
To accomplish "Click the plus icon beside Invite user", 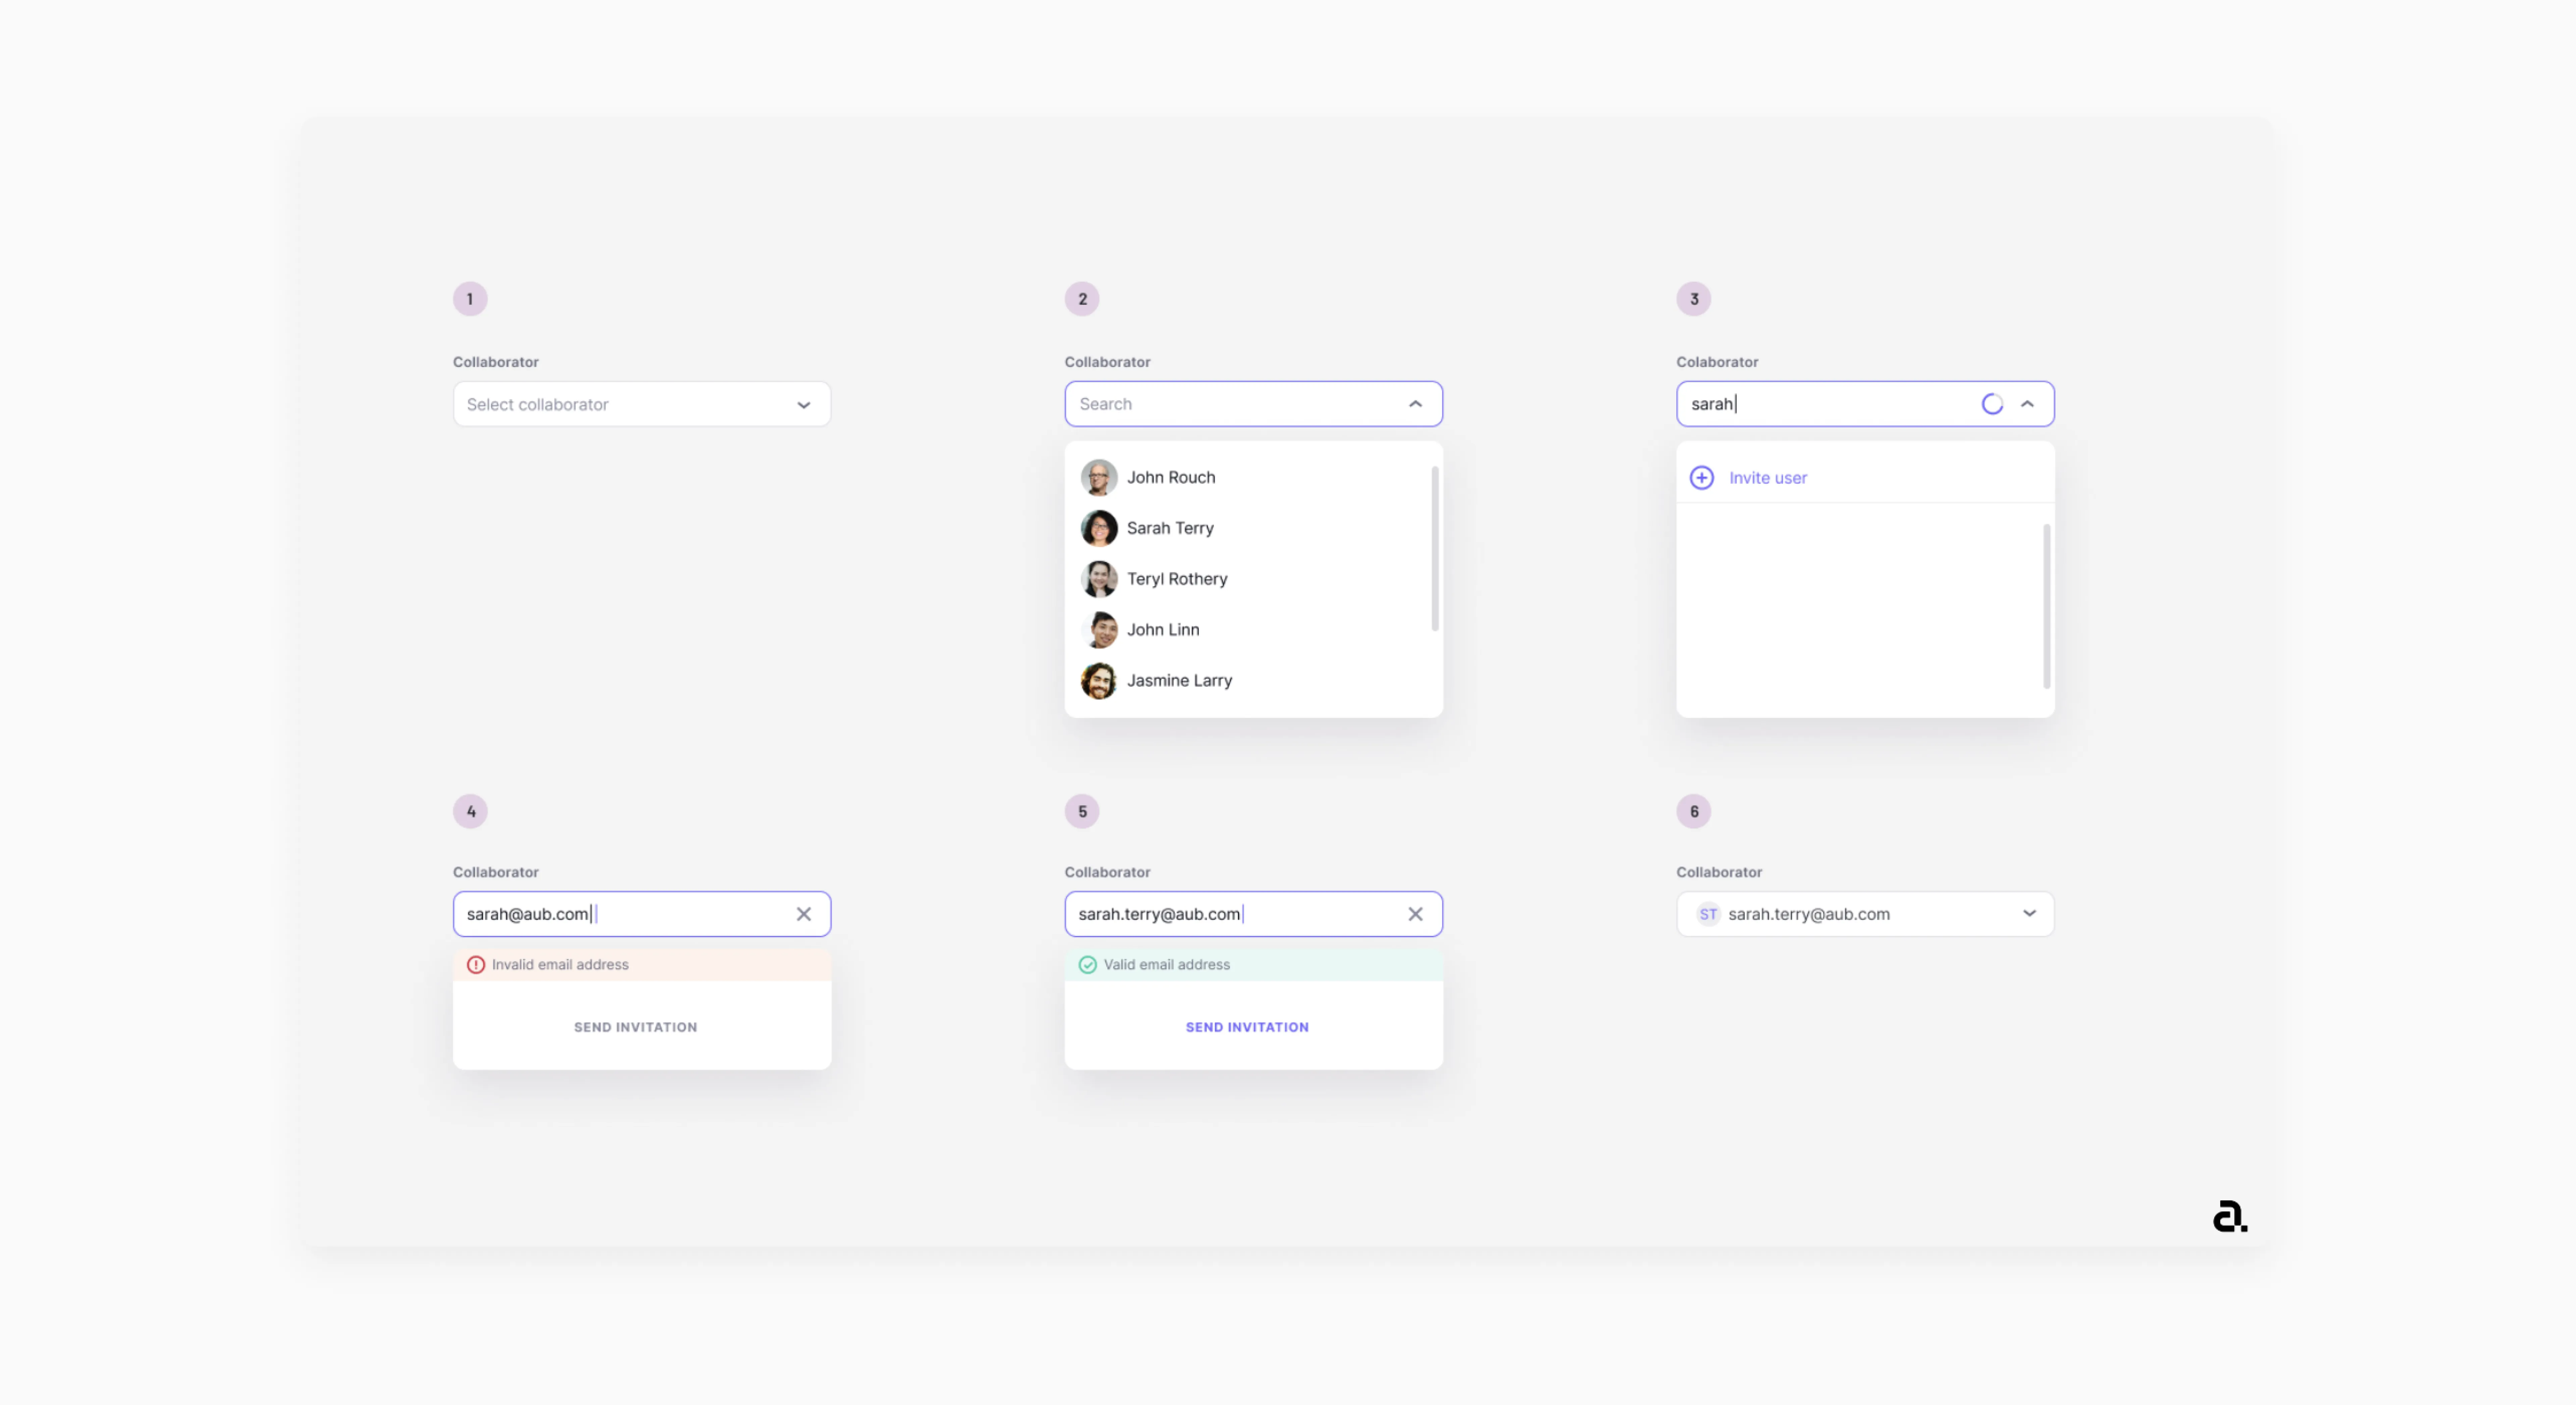I will point(1701,478).
